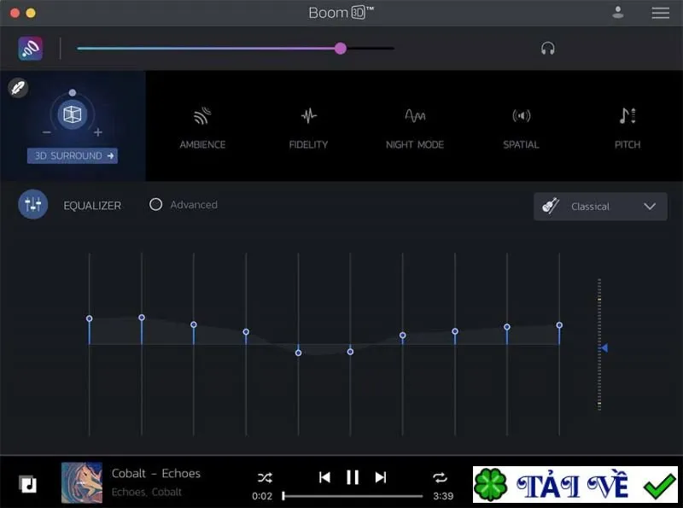Skip to the previous track
This screenshot has width=683, height=508.
coord(324,477)
